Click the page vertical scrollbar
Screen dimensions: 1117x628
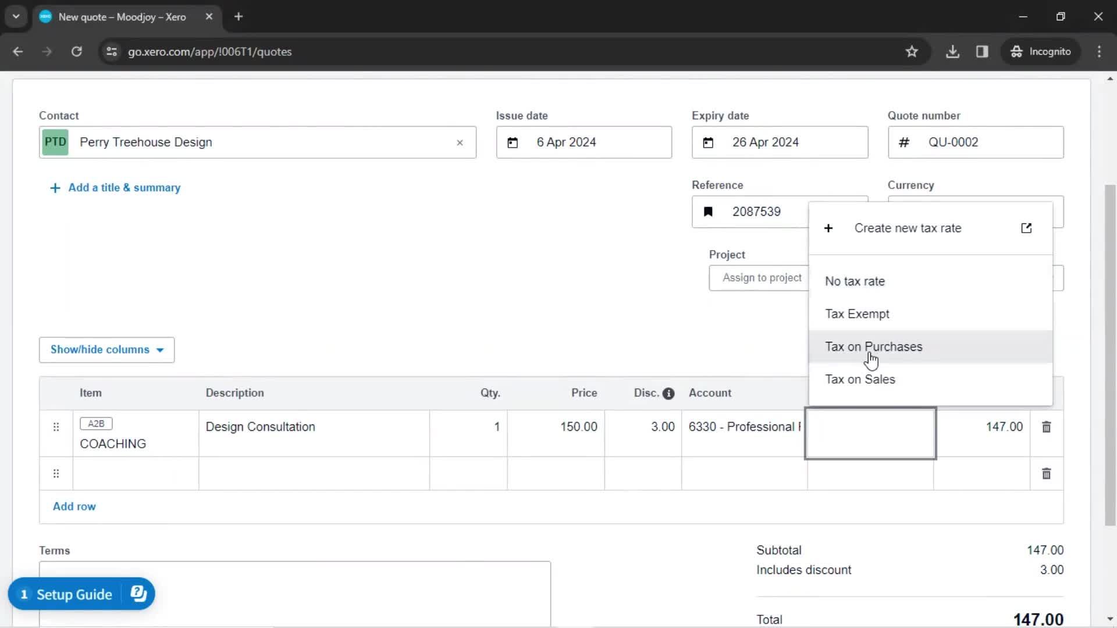(1110, 355)
